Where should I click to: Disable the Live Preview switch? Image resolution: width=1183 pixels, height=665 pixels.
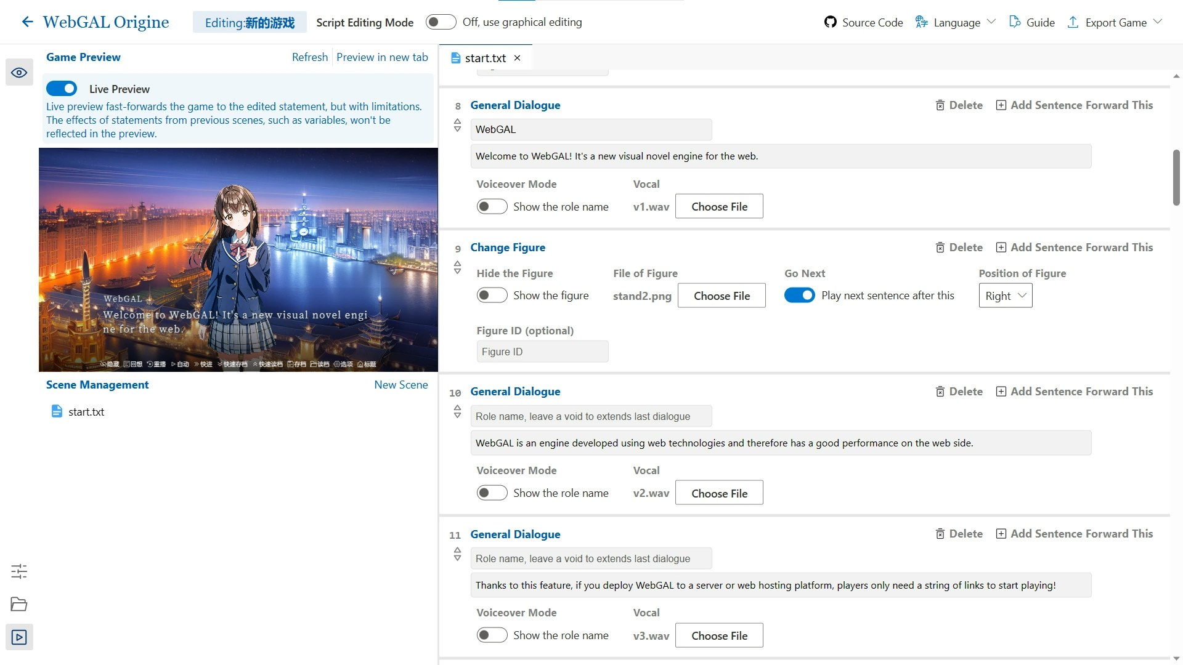(62, 89)
